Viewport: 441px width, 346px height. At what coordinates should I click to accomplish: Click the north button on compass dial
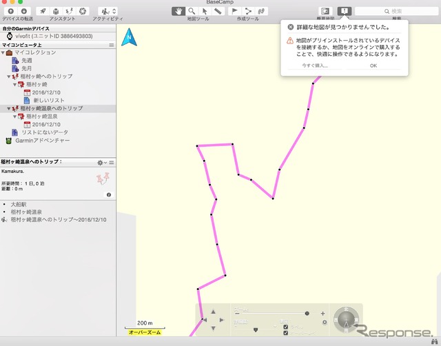coord(346,309)
